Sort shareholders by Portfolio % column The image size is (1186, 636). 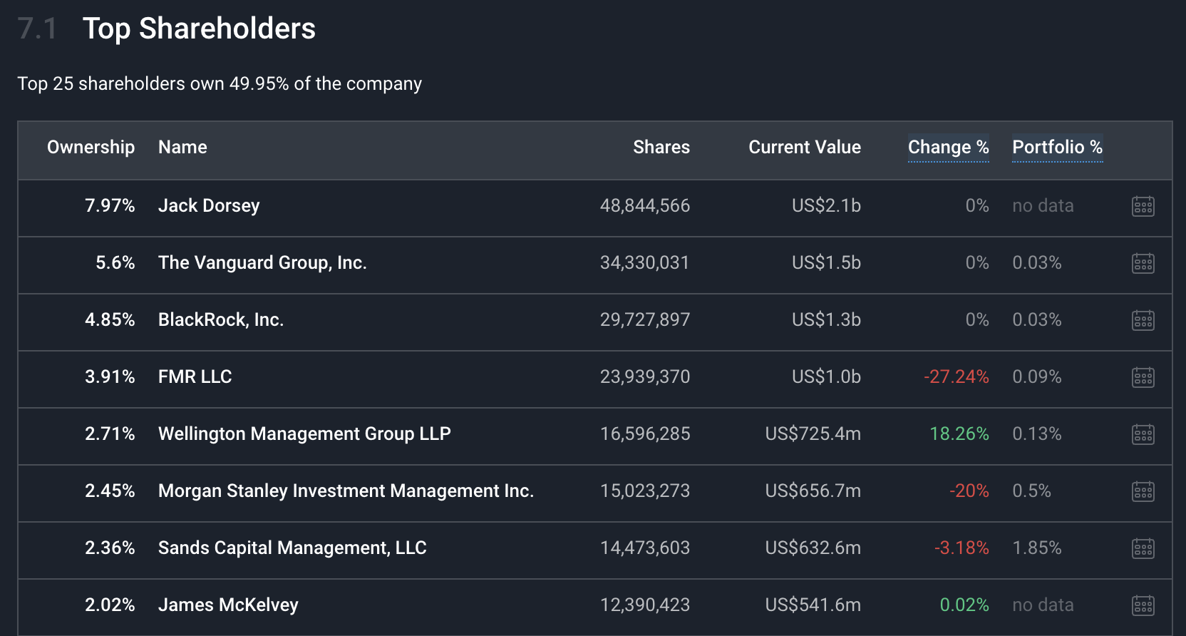click(1057, 148)
